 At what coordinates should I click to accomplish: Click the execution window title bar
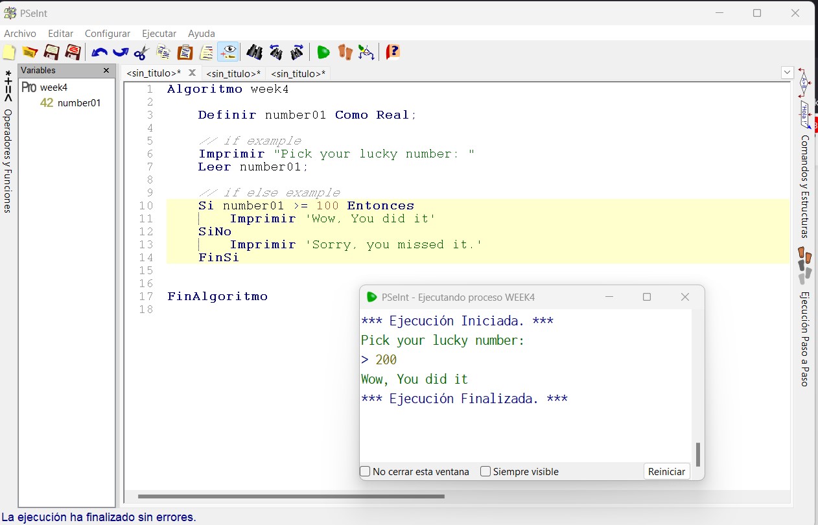(x=458, y=297)
